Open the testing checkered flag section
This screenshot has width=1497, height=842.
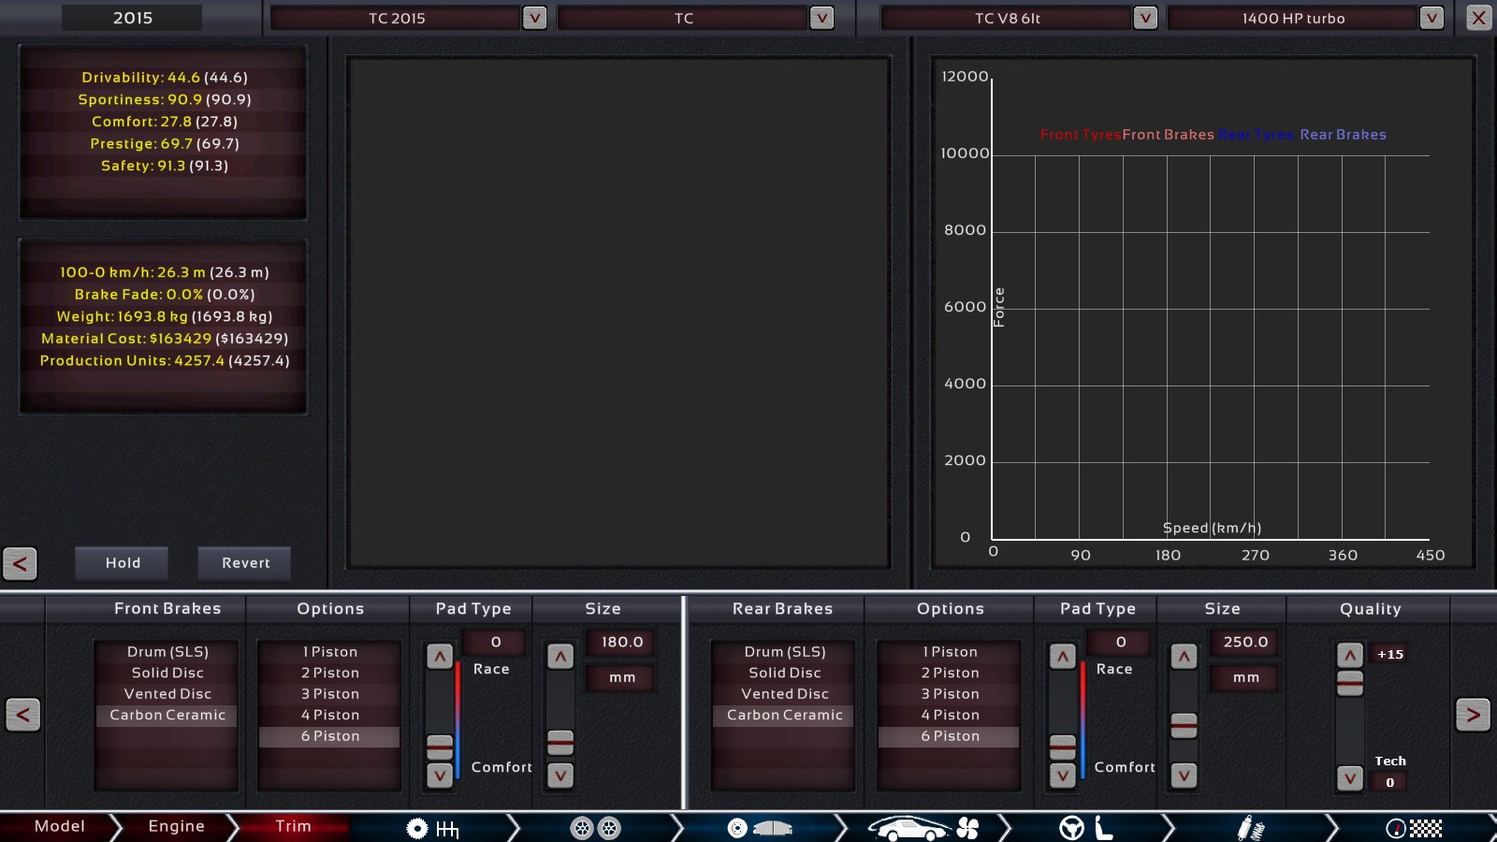[x=1414, y=828]
